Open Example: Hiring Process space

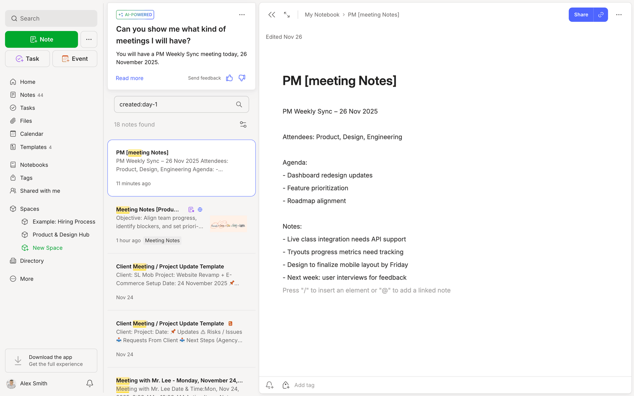(58, 222)
